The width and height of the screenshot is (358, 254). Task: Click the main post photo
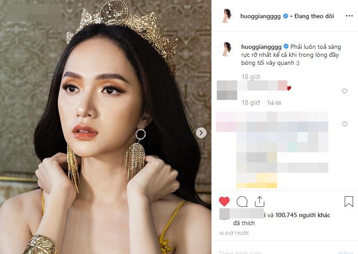[105, 127]
